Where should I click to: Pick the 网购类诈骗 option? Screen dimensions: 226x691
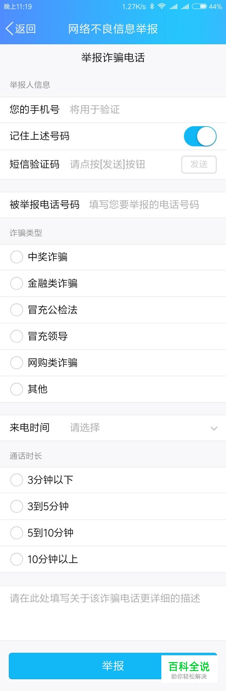tap(17, 363)
